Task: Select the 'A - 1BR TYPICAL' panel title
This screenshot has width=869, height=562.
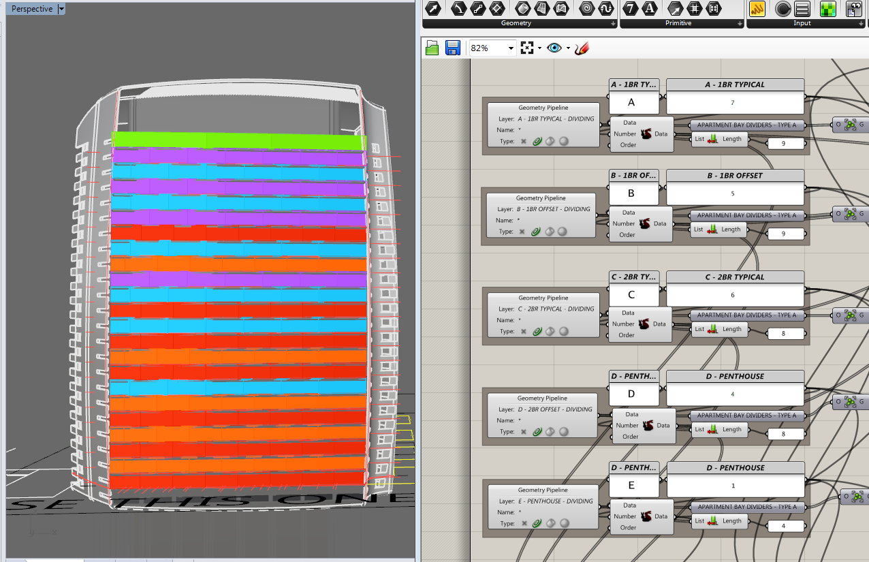Action: coord(735,84)
